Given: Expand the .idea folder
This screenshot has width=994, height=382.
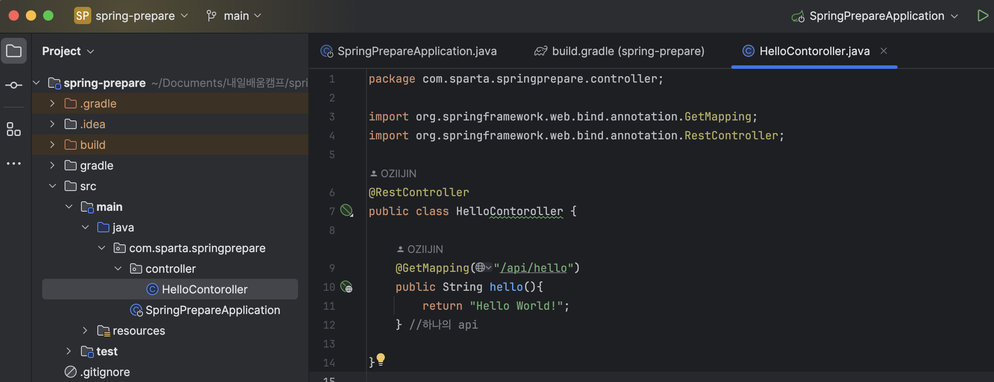Looking at the screenshot, I should click(52, 124).
